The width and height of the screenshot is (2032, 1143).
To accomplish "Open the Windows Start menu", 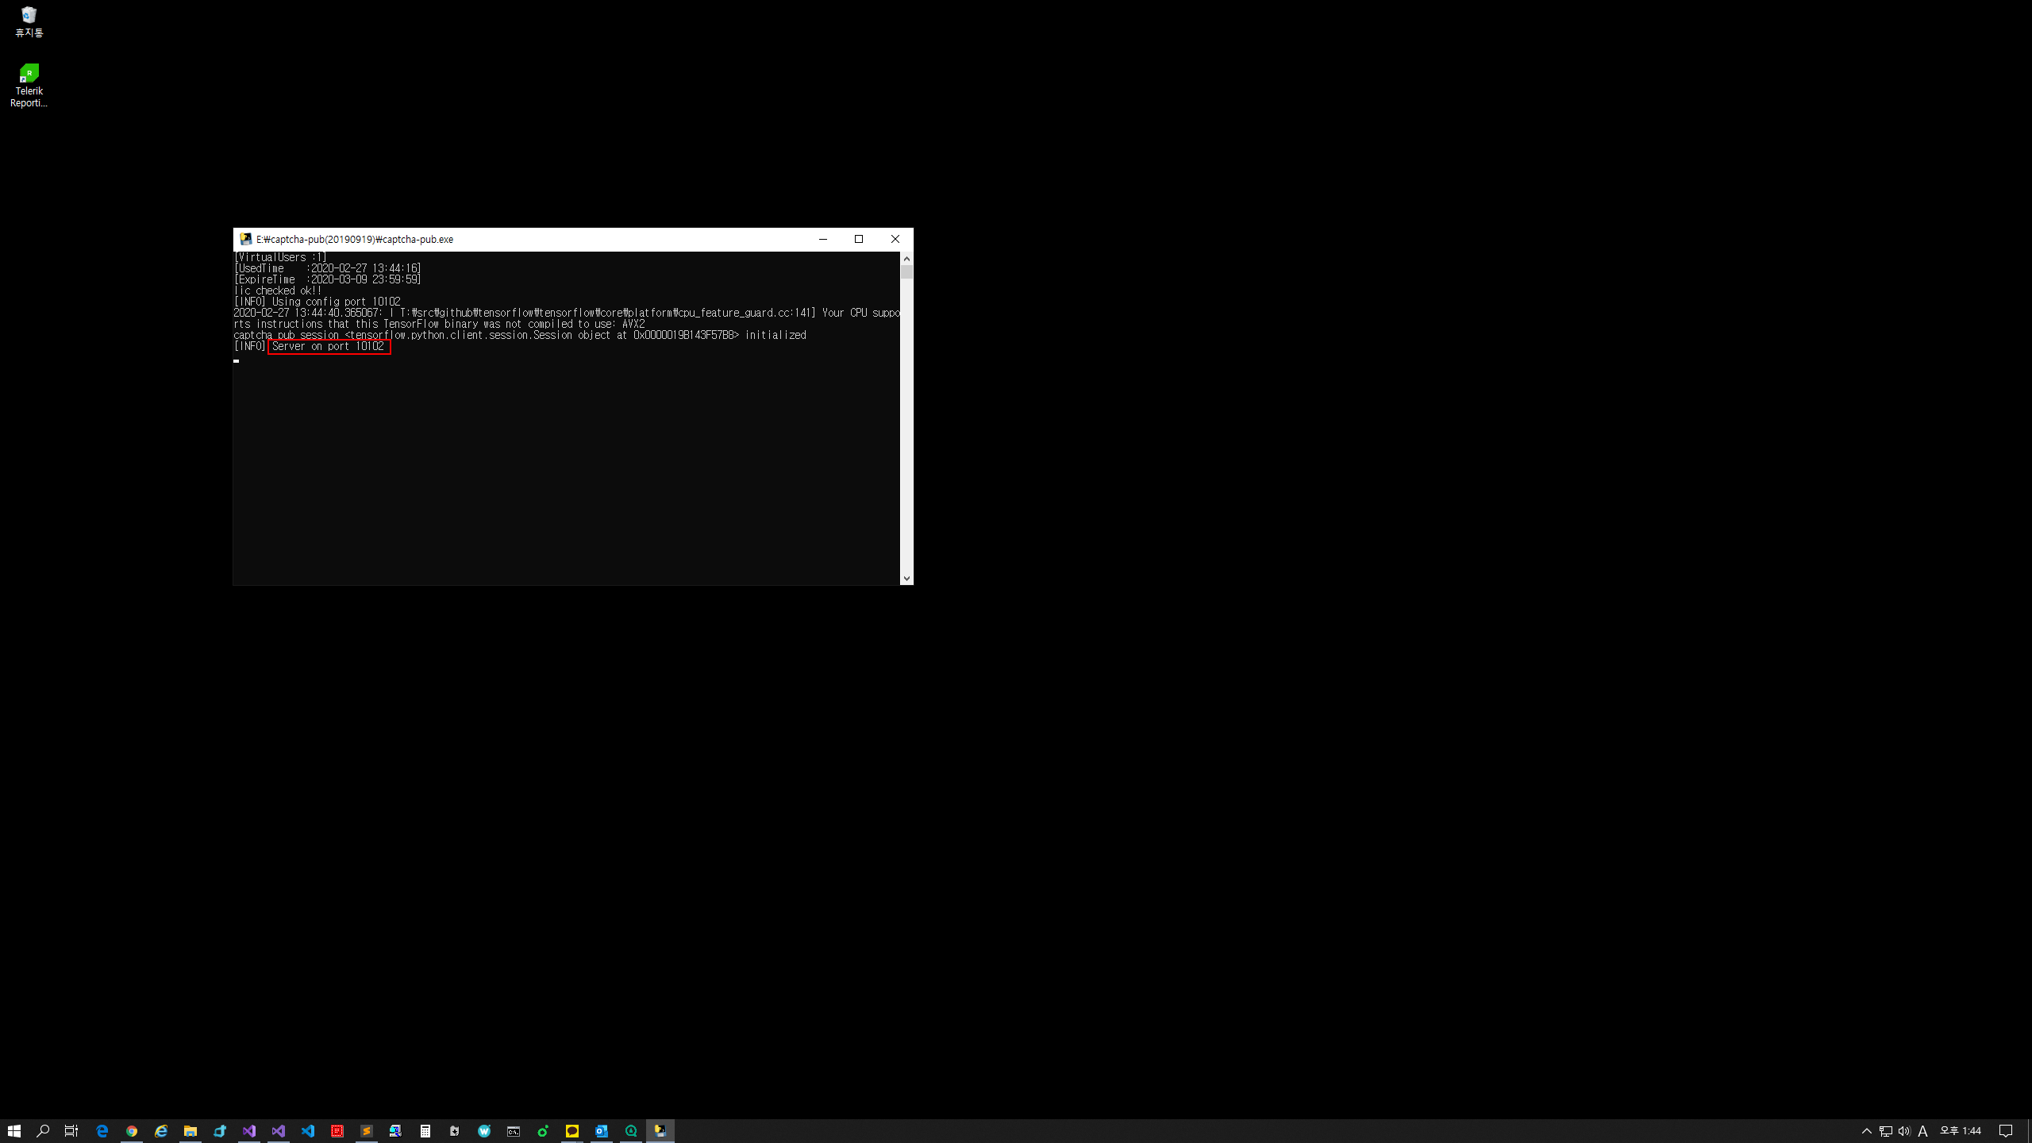I will (14, 1131).
